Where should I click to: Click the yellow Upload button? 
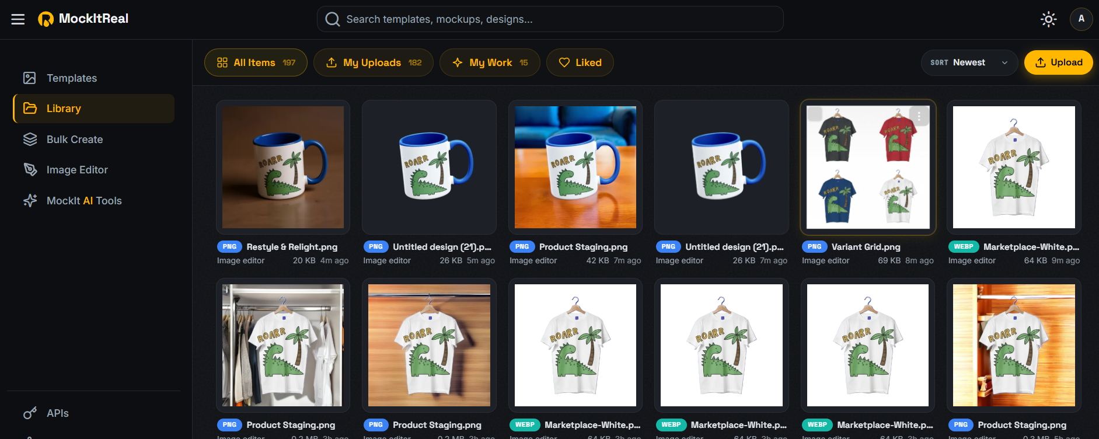tap(1058, 62)
